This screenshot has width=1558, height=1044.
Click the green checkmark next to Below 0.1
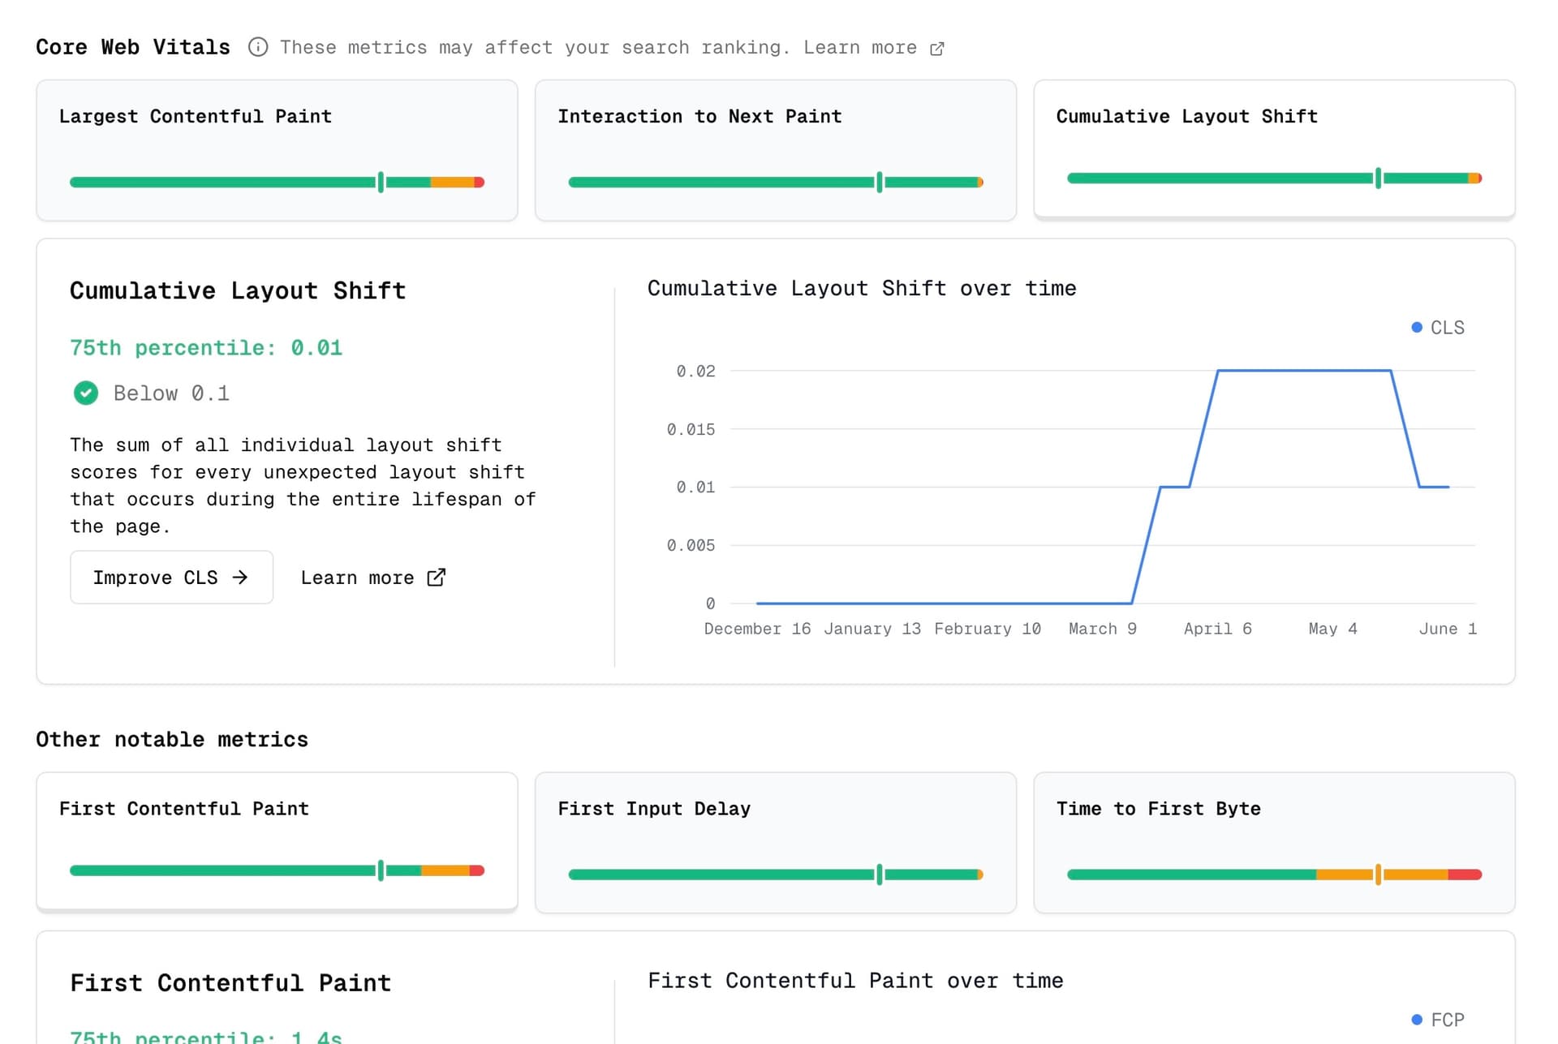(85, 393)
